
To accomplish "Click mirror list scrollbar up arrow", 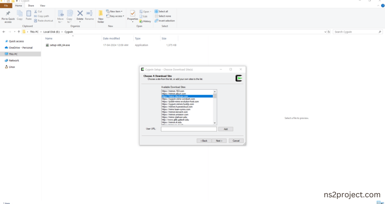I will [x=215, y=92].
